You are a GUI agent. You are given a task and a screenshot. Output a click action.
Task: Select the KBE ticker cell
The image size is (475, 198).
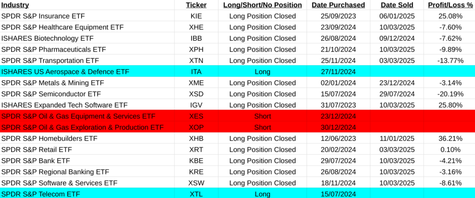(196, 161)
